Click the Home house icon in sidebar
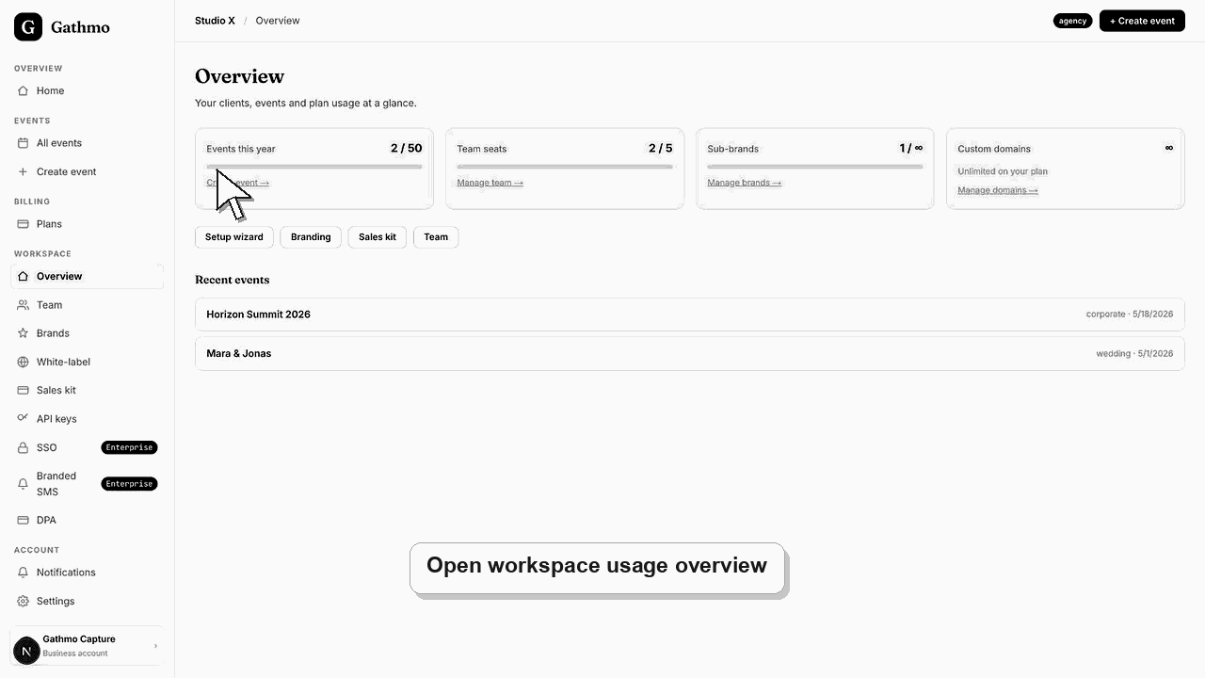The image size is (1205, 678). tap(23, 91)
